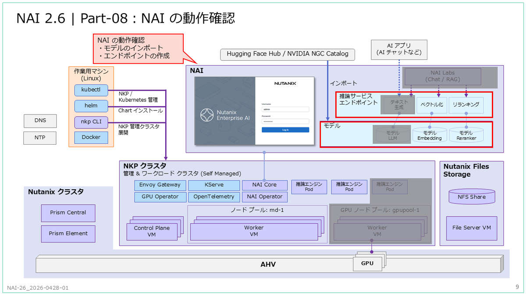The image size is (526, 295).
Task: Click the Worker VM in ノード プール md-1
Action: click(x=254, y=231)
